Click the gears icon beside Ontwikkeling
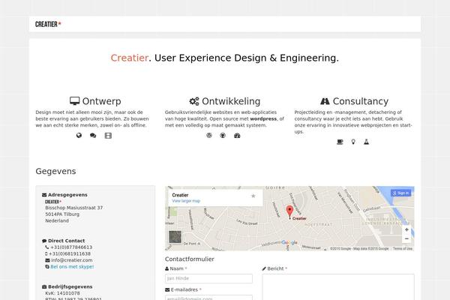 coord(194,101)
